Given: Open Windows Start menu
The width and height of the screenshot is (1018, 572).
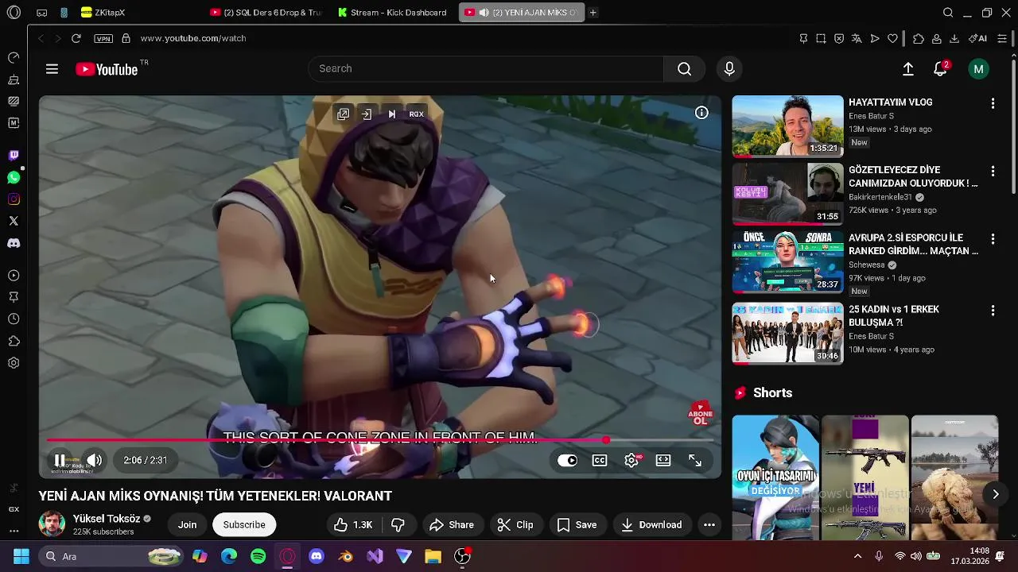Looking at the screenshot, I should (x=21, y=557).
